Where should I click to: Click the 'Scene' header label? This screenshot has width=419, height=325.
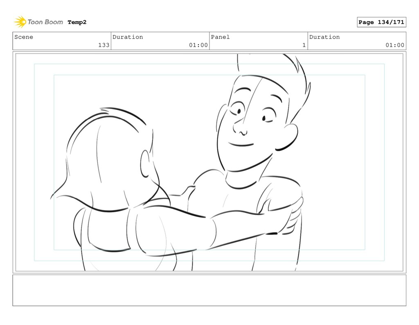(24, 37)
